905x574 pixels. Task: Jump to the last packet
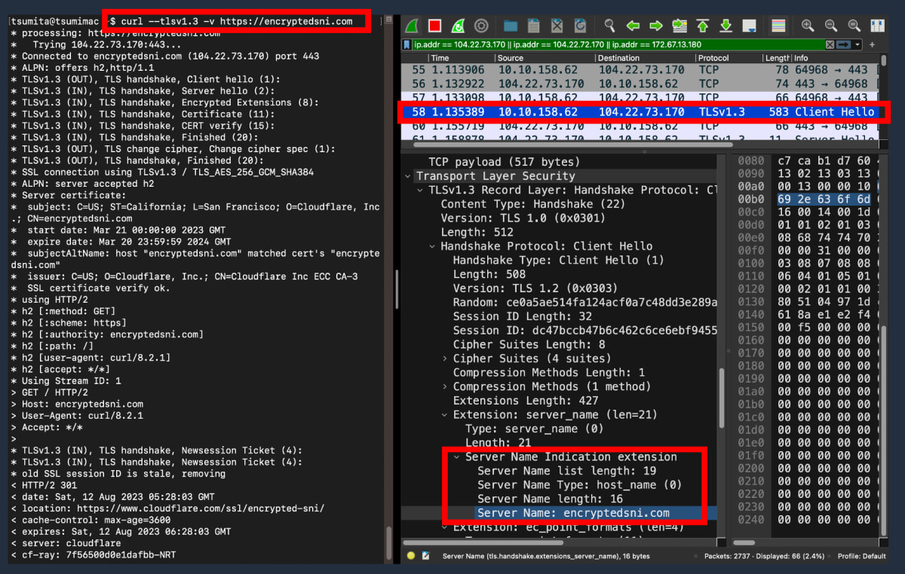[726, 26]
